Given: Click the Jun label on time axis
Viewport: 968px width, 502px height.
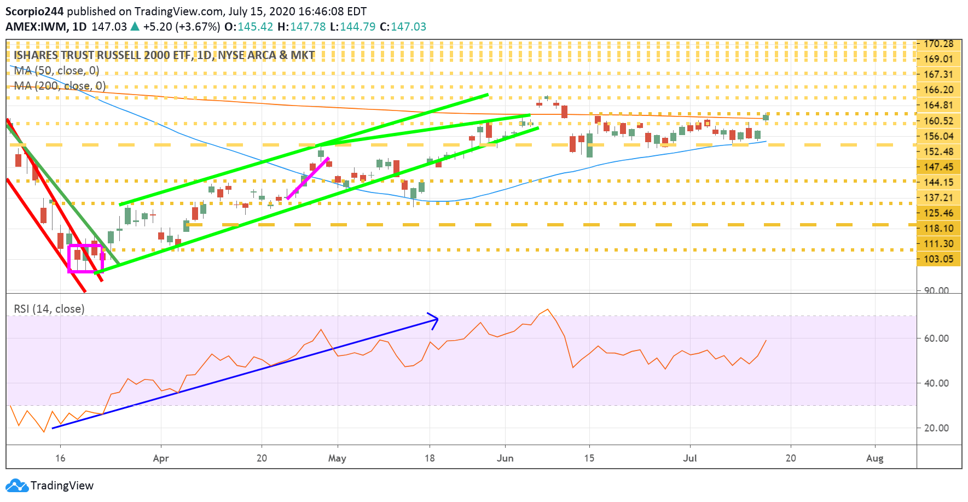Looking at the screenshot, I should [505, 458].
